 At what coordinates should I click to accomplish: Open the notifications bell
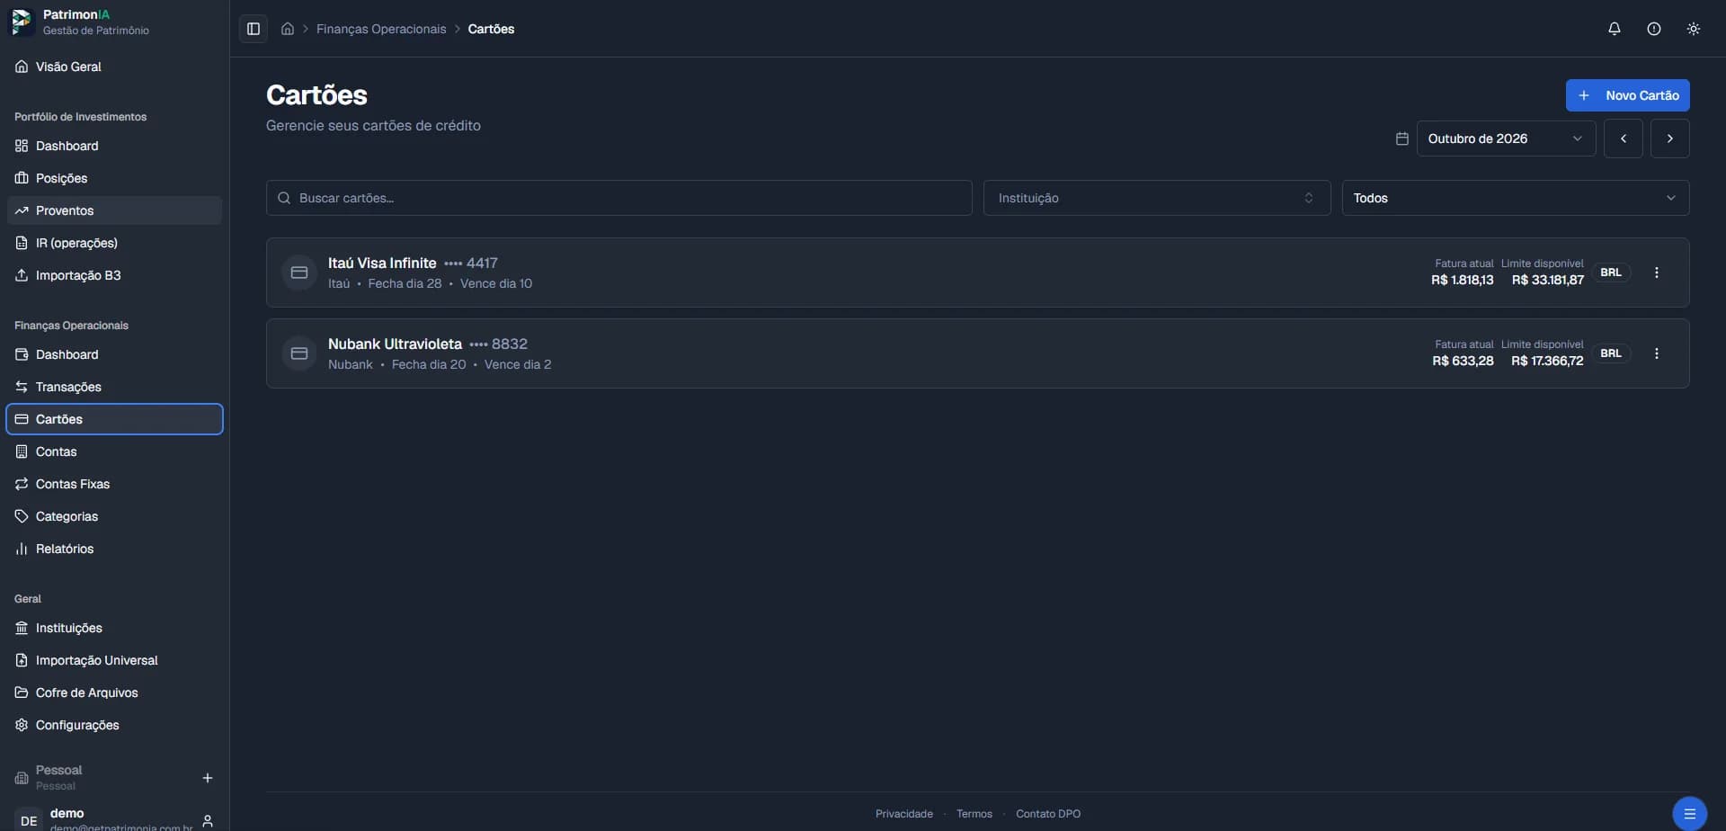click(x=1615, y=29)
